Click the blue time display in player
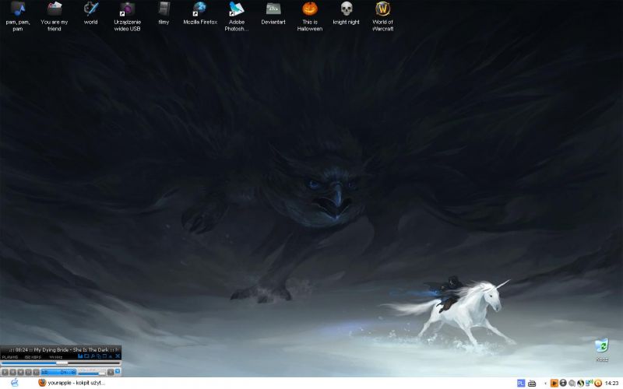Viewport: 623px width, 389px height. click(58, 372)
